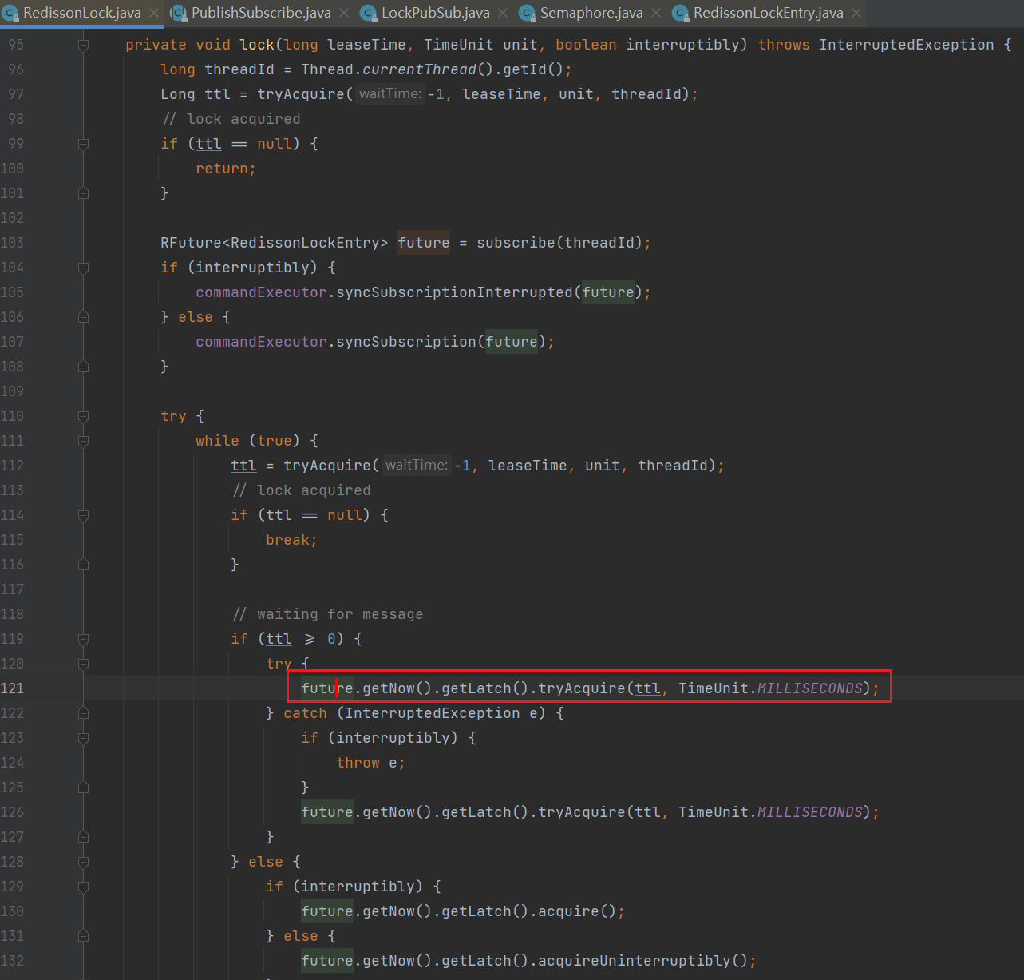Close the Semaphore.java tab
Screen dimensions: 1024x980
click(x=656, y=14)
